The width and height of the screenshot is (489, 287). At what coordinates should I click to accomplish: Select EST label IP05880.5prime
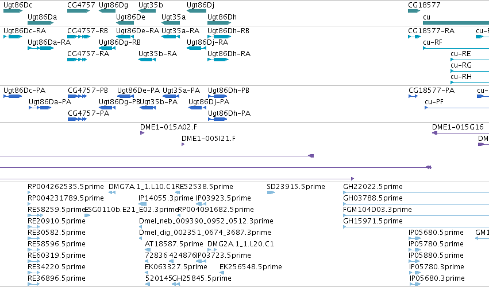click(436, 255)
